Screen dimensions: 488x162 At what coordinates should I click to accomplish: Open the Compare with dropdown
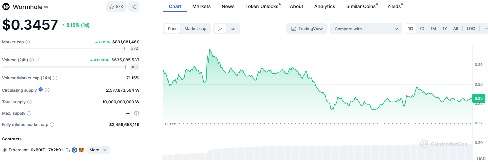tap(366, 29)
